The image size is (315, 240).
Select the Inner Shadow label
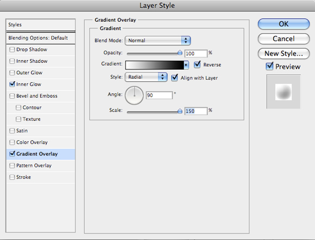(x=31, y=61)
